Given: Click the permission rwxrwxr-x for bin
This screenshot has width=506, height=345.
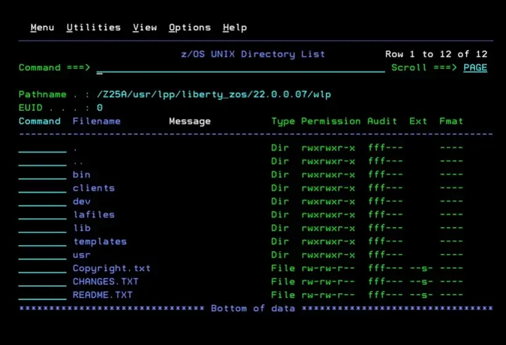Looking at the screenshot, I should pyautogui.click(x=328, y=175).
